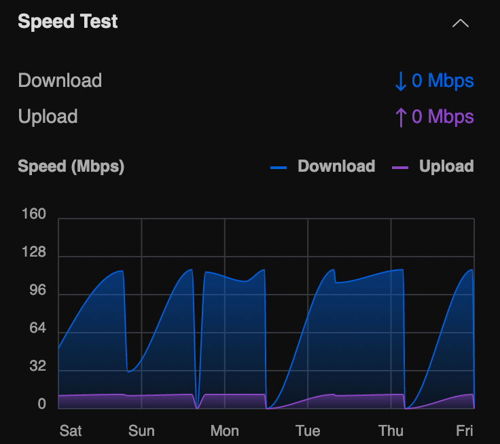Click the download 0 Mbps value

(x=443, y=81)
